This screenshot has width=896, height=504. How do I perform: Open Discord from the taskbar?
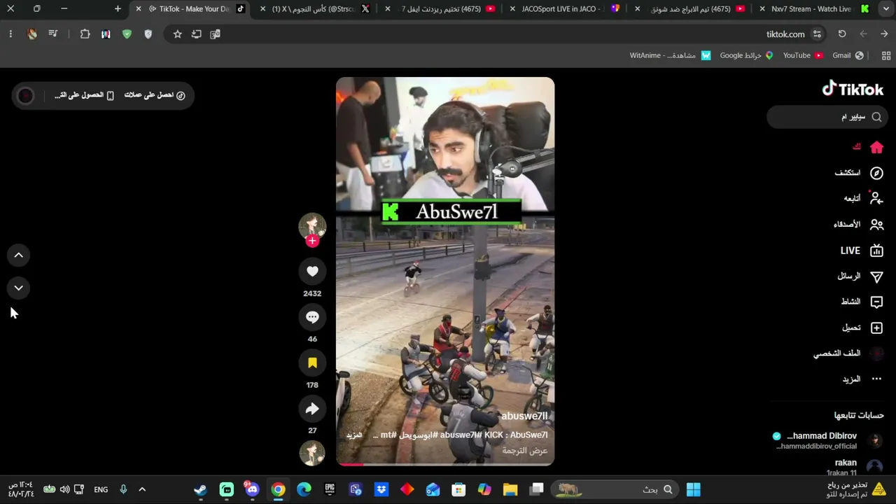click(252, 489)
